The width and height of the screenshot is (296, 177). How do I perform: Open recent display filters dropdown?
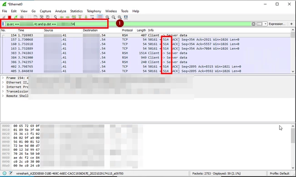click(x=265, y=24)
